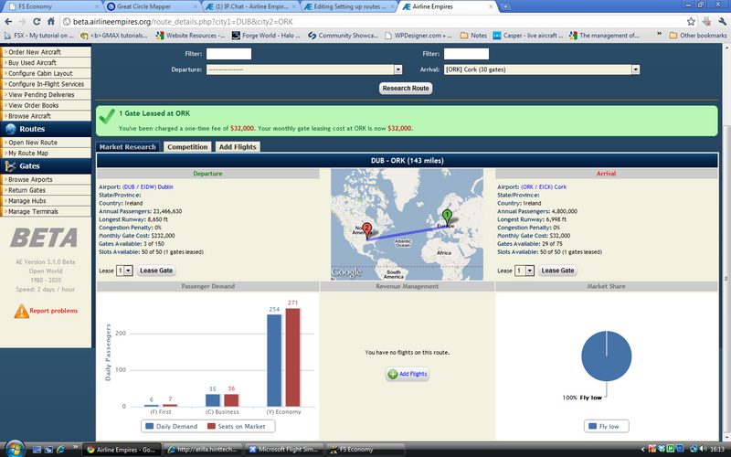Open the Windows Start orb
Viewport: 731px width, 457px height.
click(x=14, y=449)
